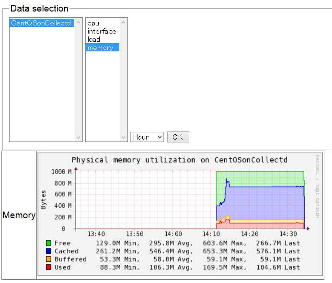Click plugin list scrollbar up arrow

pyautogui.click(x=124, y=22)
